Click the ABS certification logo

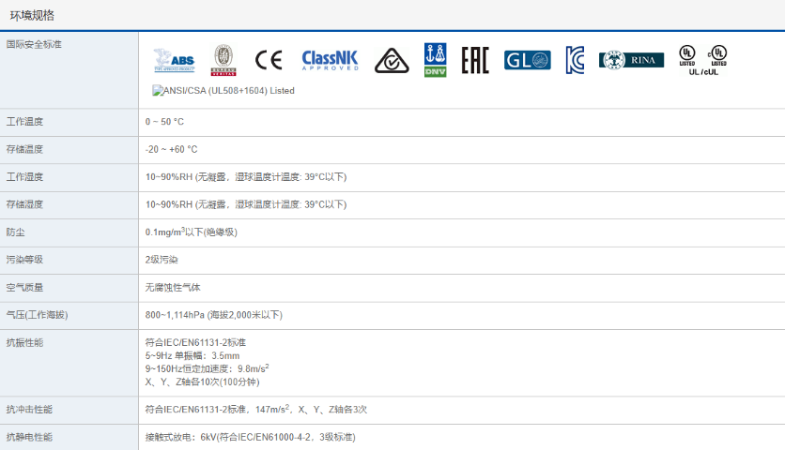175,61
